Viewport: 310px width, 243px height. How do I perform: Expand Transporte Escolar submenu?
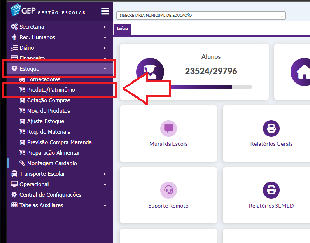tap(42, 174)
